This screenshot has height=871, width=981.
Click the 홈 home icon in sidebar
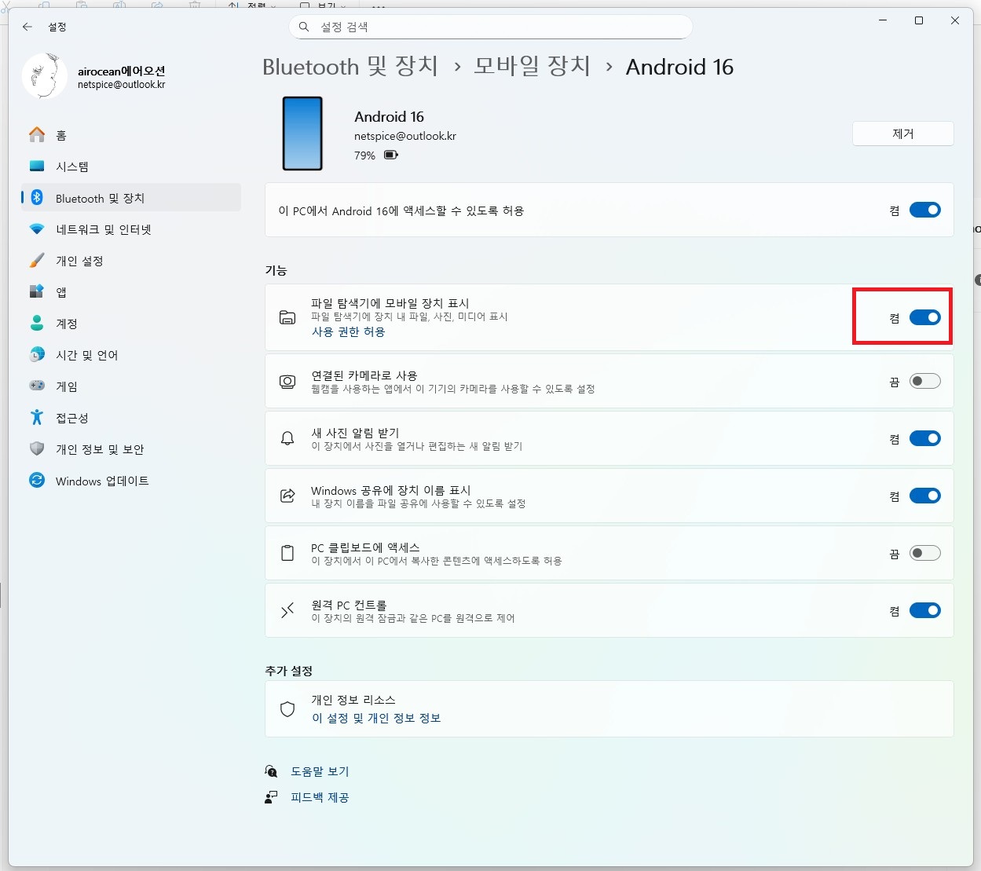[x=37, y=135]
